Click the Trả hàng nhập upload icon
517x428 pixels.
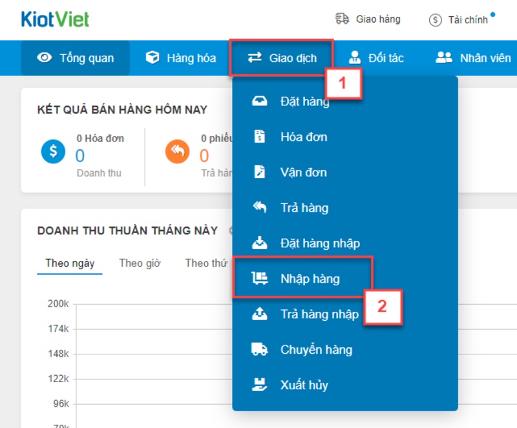tap(260, 314)
